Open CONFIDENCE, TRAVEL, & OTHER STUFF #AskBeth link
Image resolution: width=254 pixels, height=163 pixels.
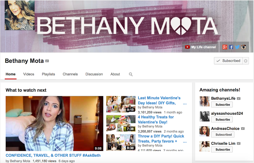pos(53,155)
